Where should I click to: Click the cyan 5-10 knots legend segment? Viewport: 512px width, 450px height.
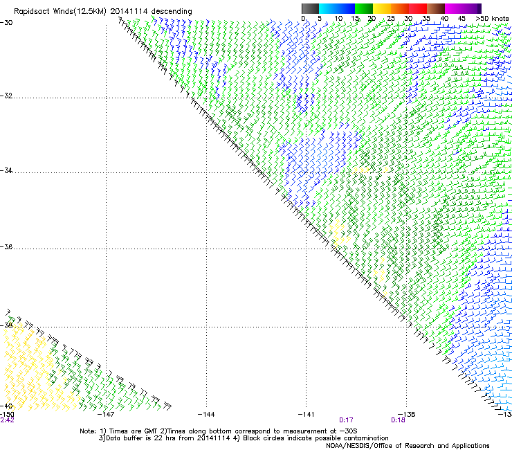point(328,8)
